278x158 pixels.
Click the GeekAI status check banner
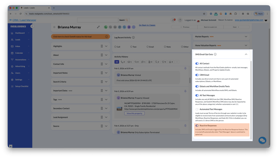click(x=80, y=36)
